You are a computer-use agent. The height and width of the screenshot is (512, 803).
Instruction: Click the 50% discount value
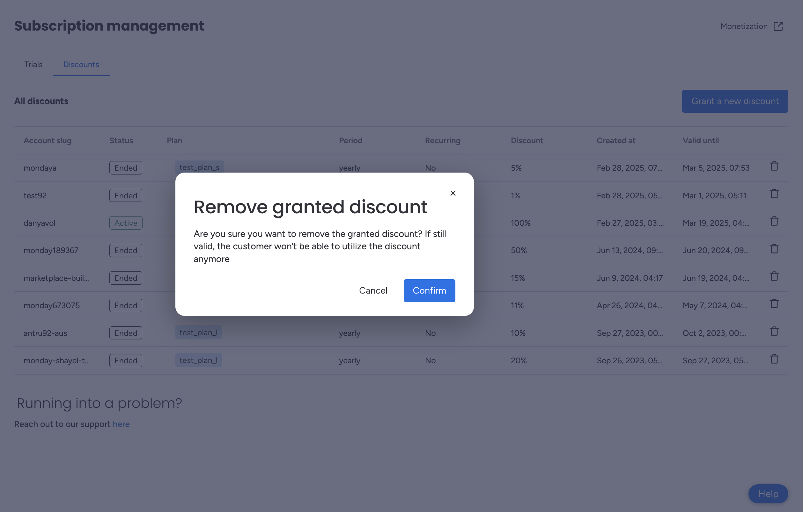click(x=519, y=251)
